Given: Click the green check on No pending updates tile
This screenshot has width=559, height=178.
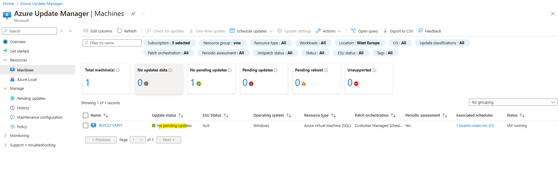Looking at the screenshot, I should point(199,84).
